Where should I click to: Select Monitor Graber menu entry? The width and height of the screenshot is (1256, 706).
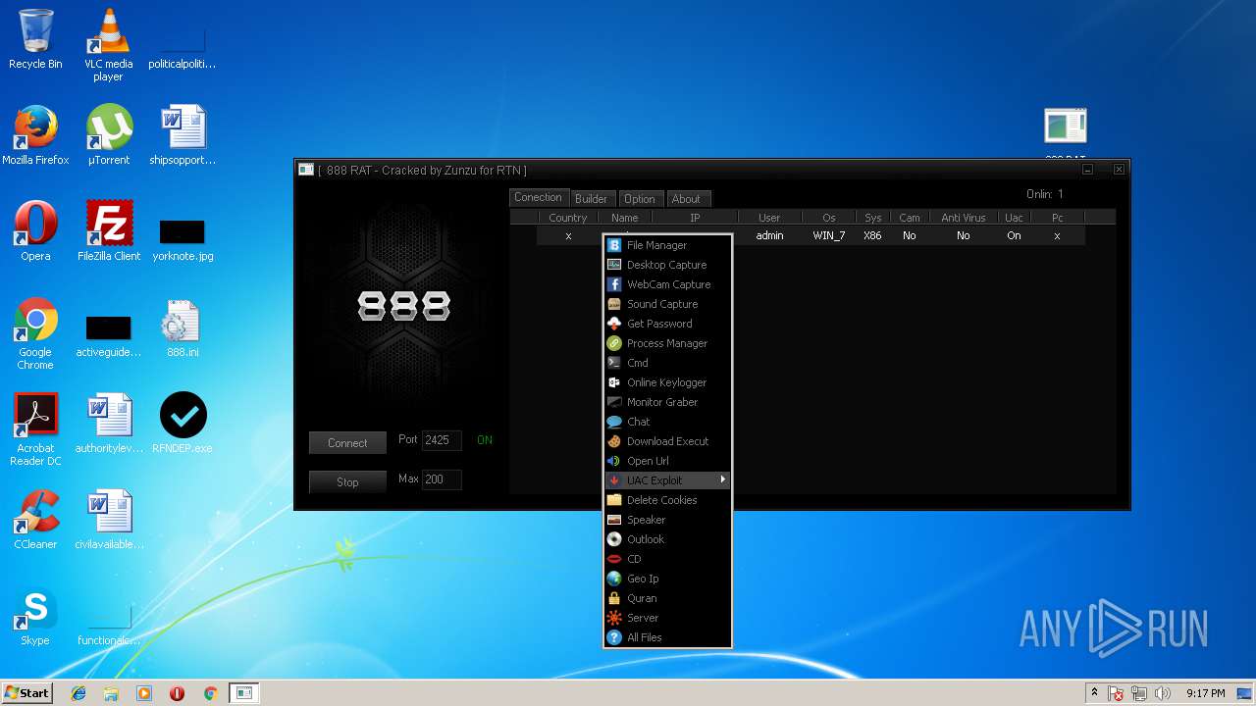click(x=666, y=402)
